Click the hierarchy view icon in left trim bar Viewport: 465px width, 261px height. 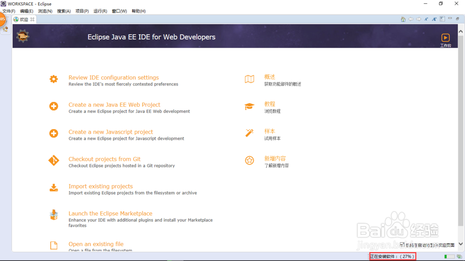coord(5,29)
